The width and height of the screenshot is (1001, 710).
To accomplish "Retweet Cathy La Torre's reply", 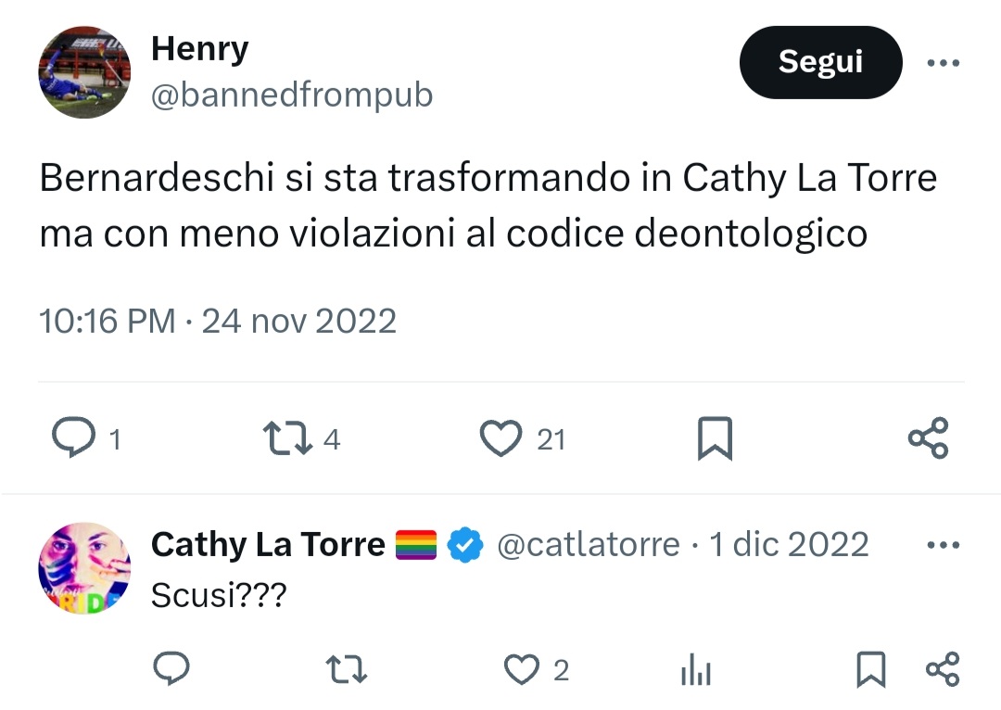I will [x=346, y=669].
